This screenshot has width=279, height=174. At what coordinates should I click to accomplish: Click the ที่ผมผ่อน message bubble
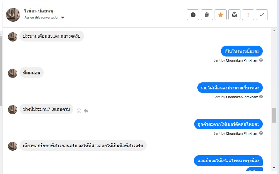click(x=32, y=73)
